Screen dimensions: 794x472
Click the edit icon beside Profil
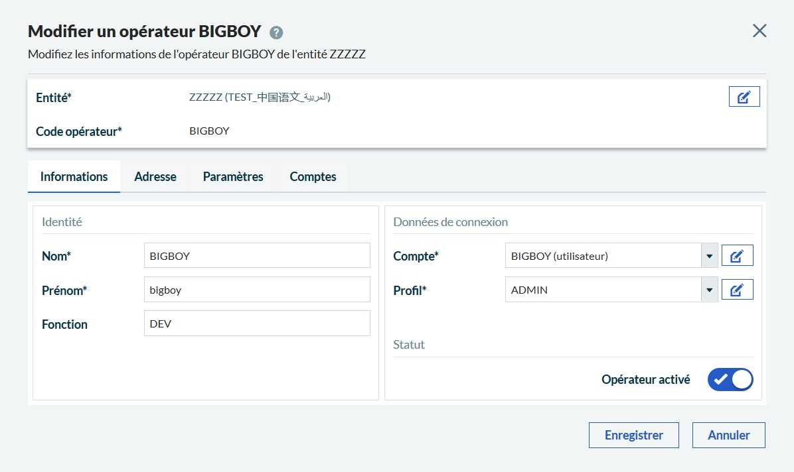point(737,290)
